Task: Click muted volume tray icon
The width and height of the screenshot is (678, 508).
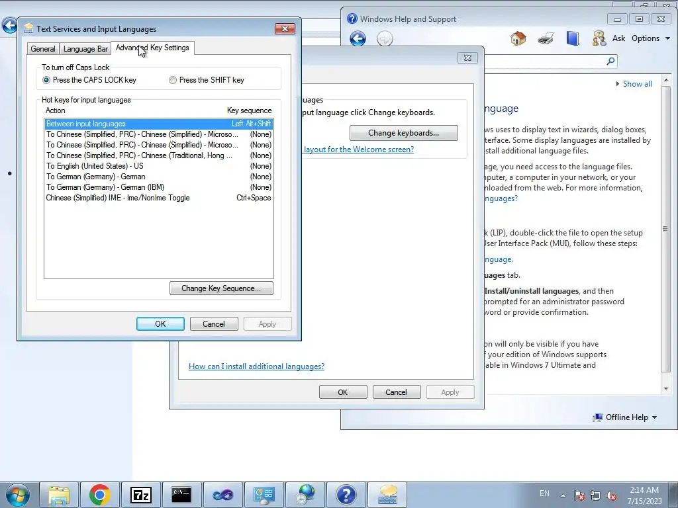Action: tap(611, 495)
